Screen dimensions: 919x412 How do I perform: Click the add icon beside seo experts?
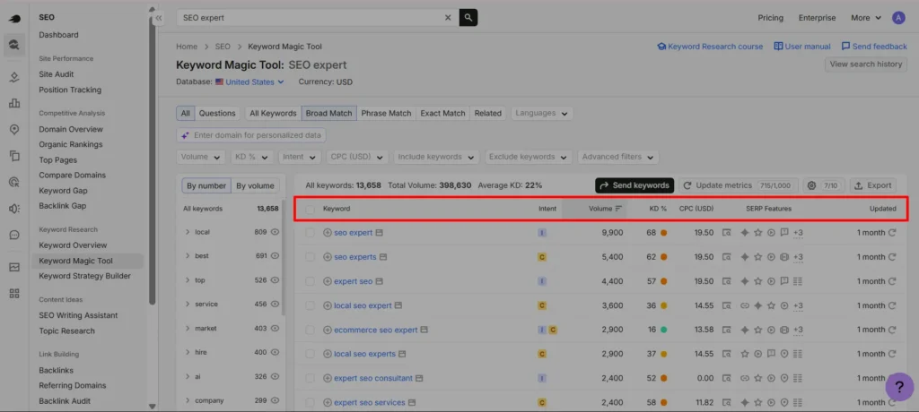point(328,257)
